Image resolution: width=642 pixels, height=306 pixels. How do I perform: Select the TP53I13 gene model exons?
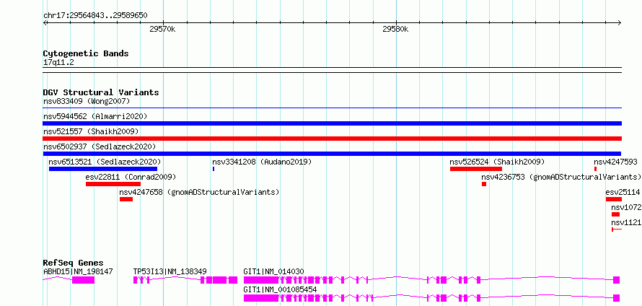185,280
